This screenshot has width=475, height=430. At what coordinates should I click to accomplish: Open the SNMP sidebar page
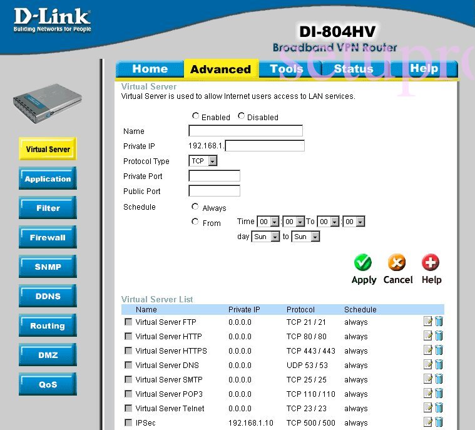[48, 267]
